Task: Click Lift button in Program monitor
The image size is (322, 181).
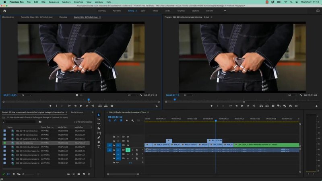Action: coord(261,106)
